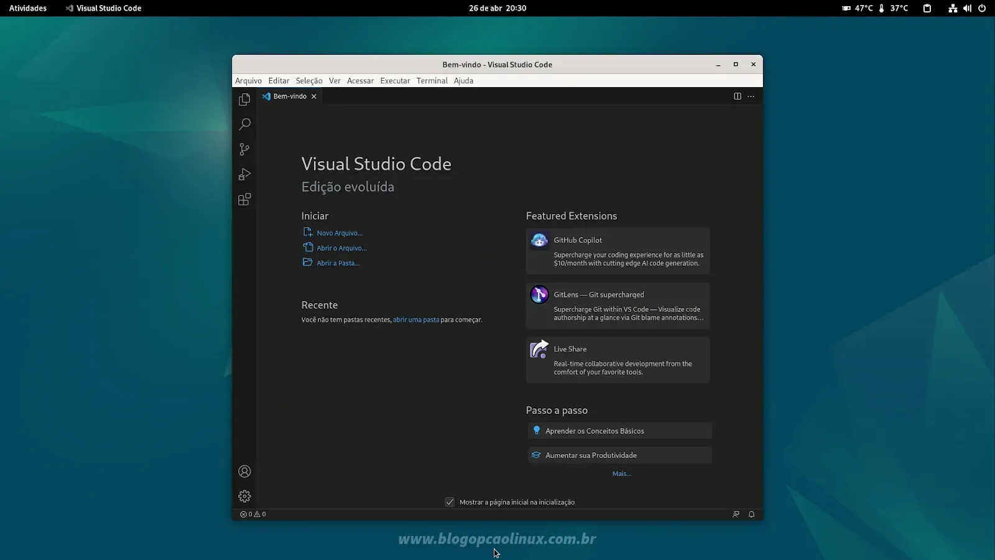The image size is (995, 560).
Task: Open the Manage gear icon
Action: coord(244,497)
